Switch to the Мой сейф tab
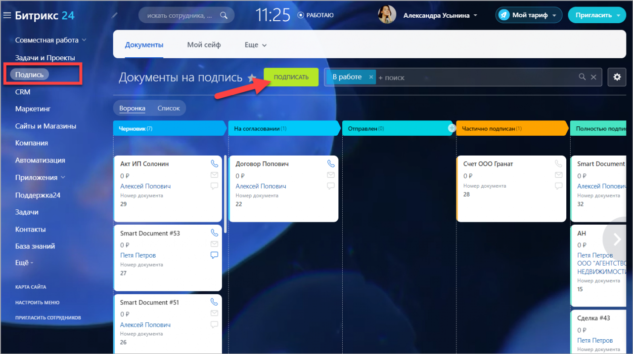 coord(204,45)
